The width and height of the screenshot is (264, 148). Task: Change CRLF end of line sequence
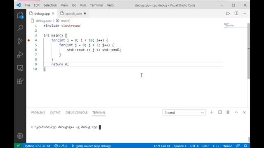click(206, 146)
